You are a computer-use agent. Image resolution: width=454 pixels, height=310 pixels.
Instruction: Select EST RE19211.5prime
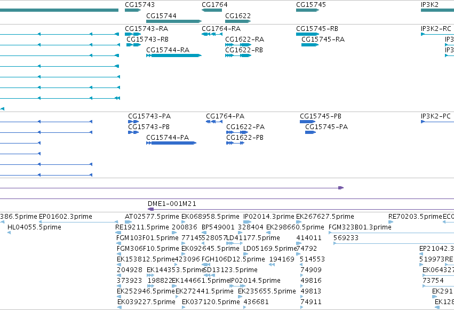click(118, 233)
